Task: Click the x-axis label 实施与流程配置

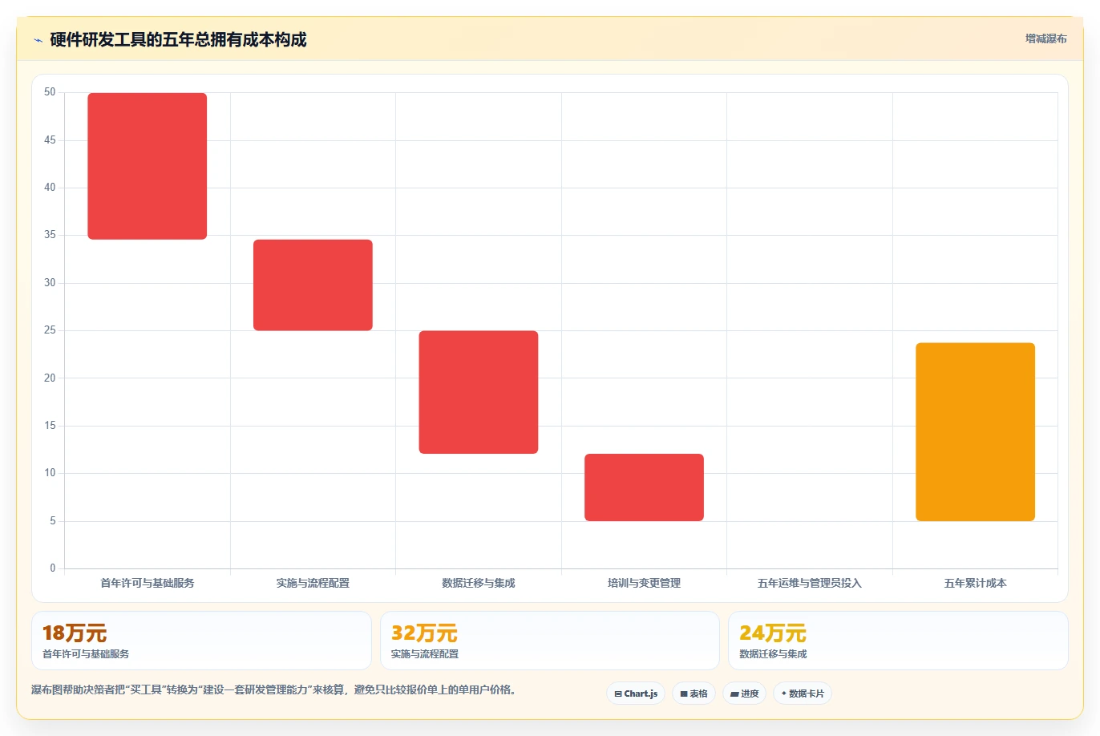Action: click(313, 583)
